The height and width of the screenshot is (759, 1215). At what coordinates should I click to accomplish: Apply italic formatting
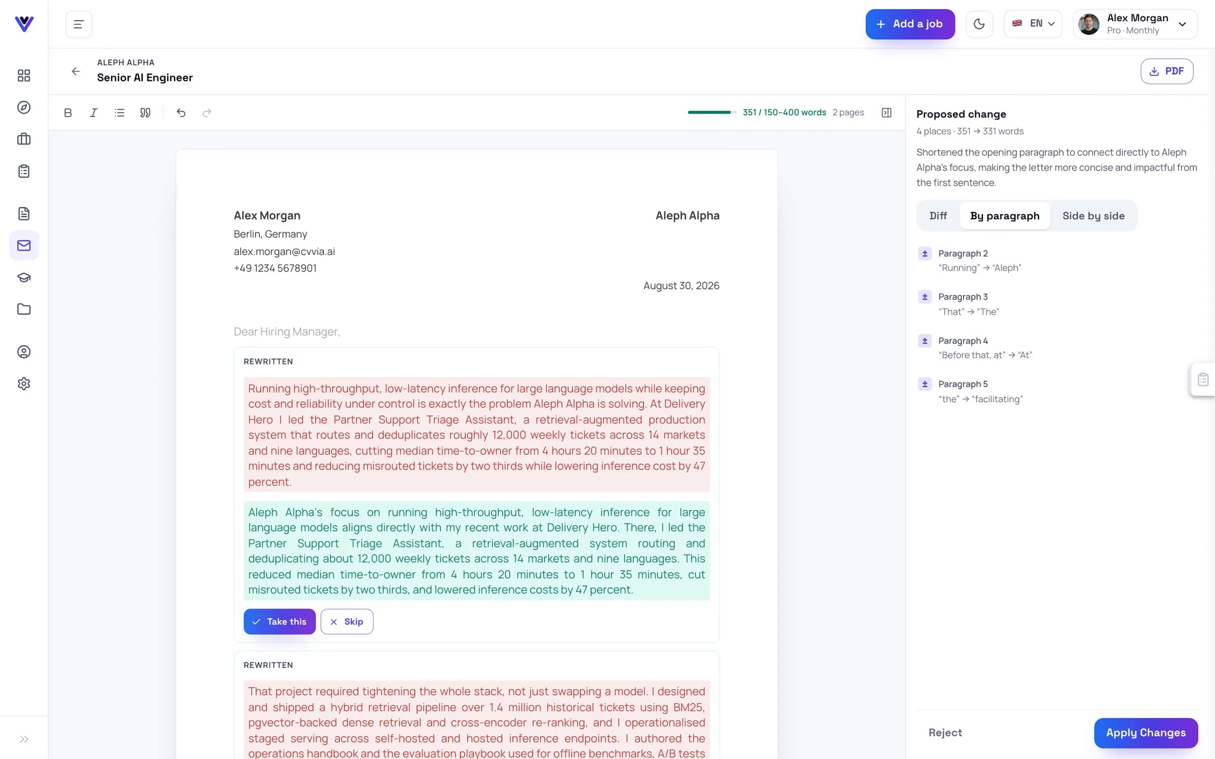click(94, 113)
